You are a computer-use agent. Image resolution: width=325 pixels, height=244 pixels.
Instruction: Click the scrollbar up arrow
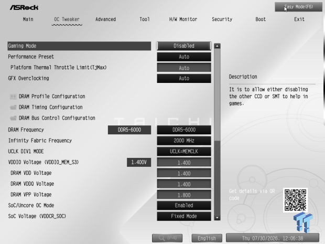tap(217, 46)
